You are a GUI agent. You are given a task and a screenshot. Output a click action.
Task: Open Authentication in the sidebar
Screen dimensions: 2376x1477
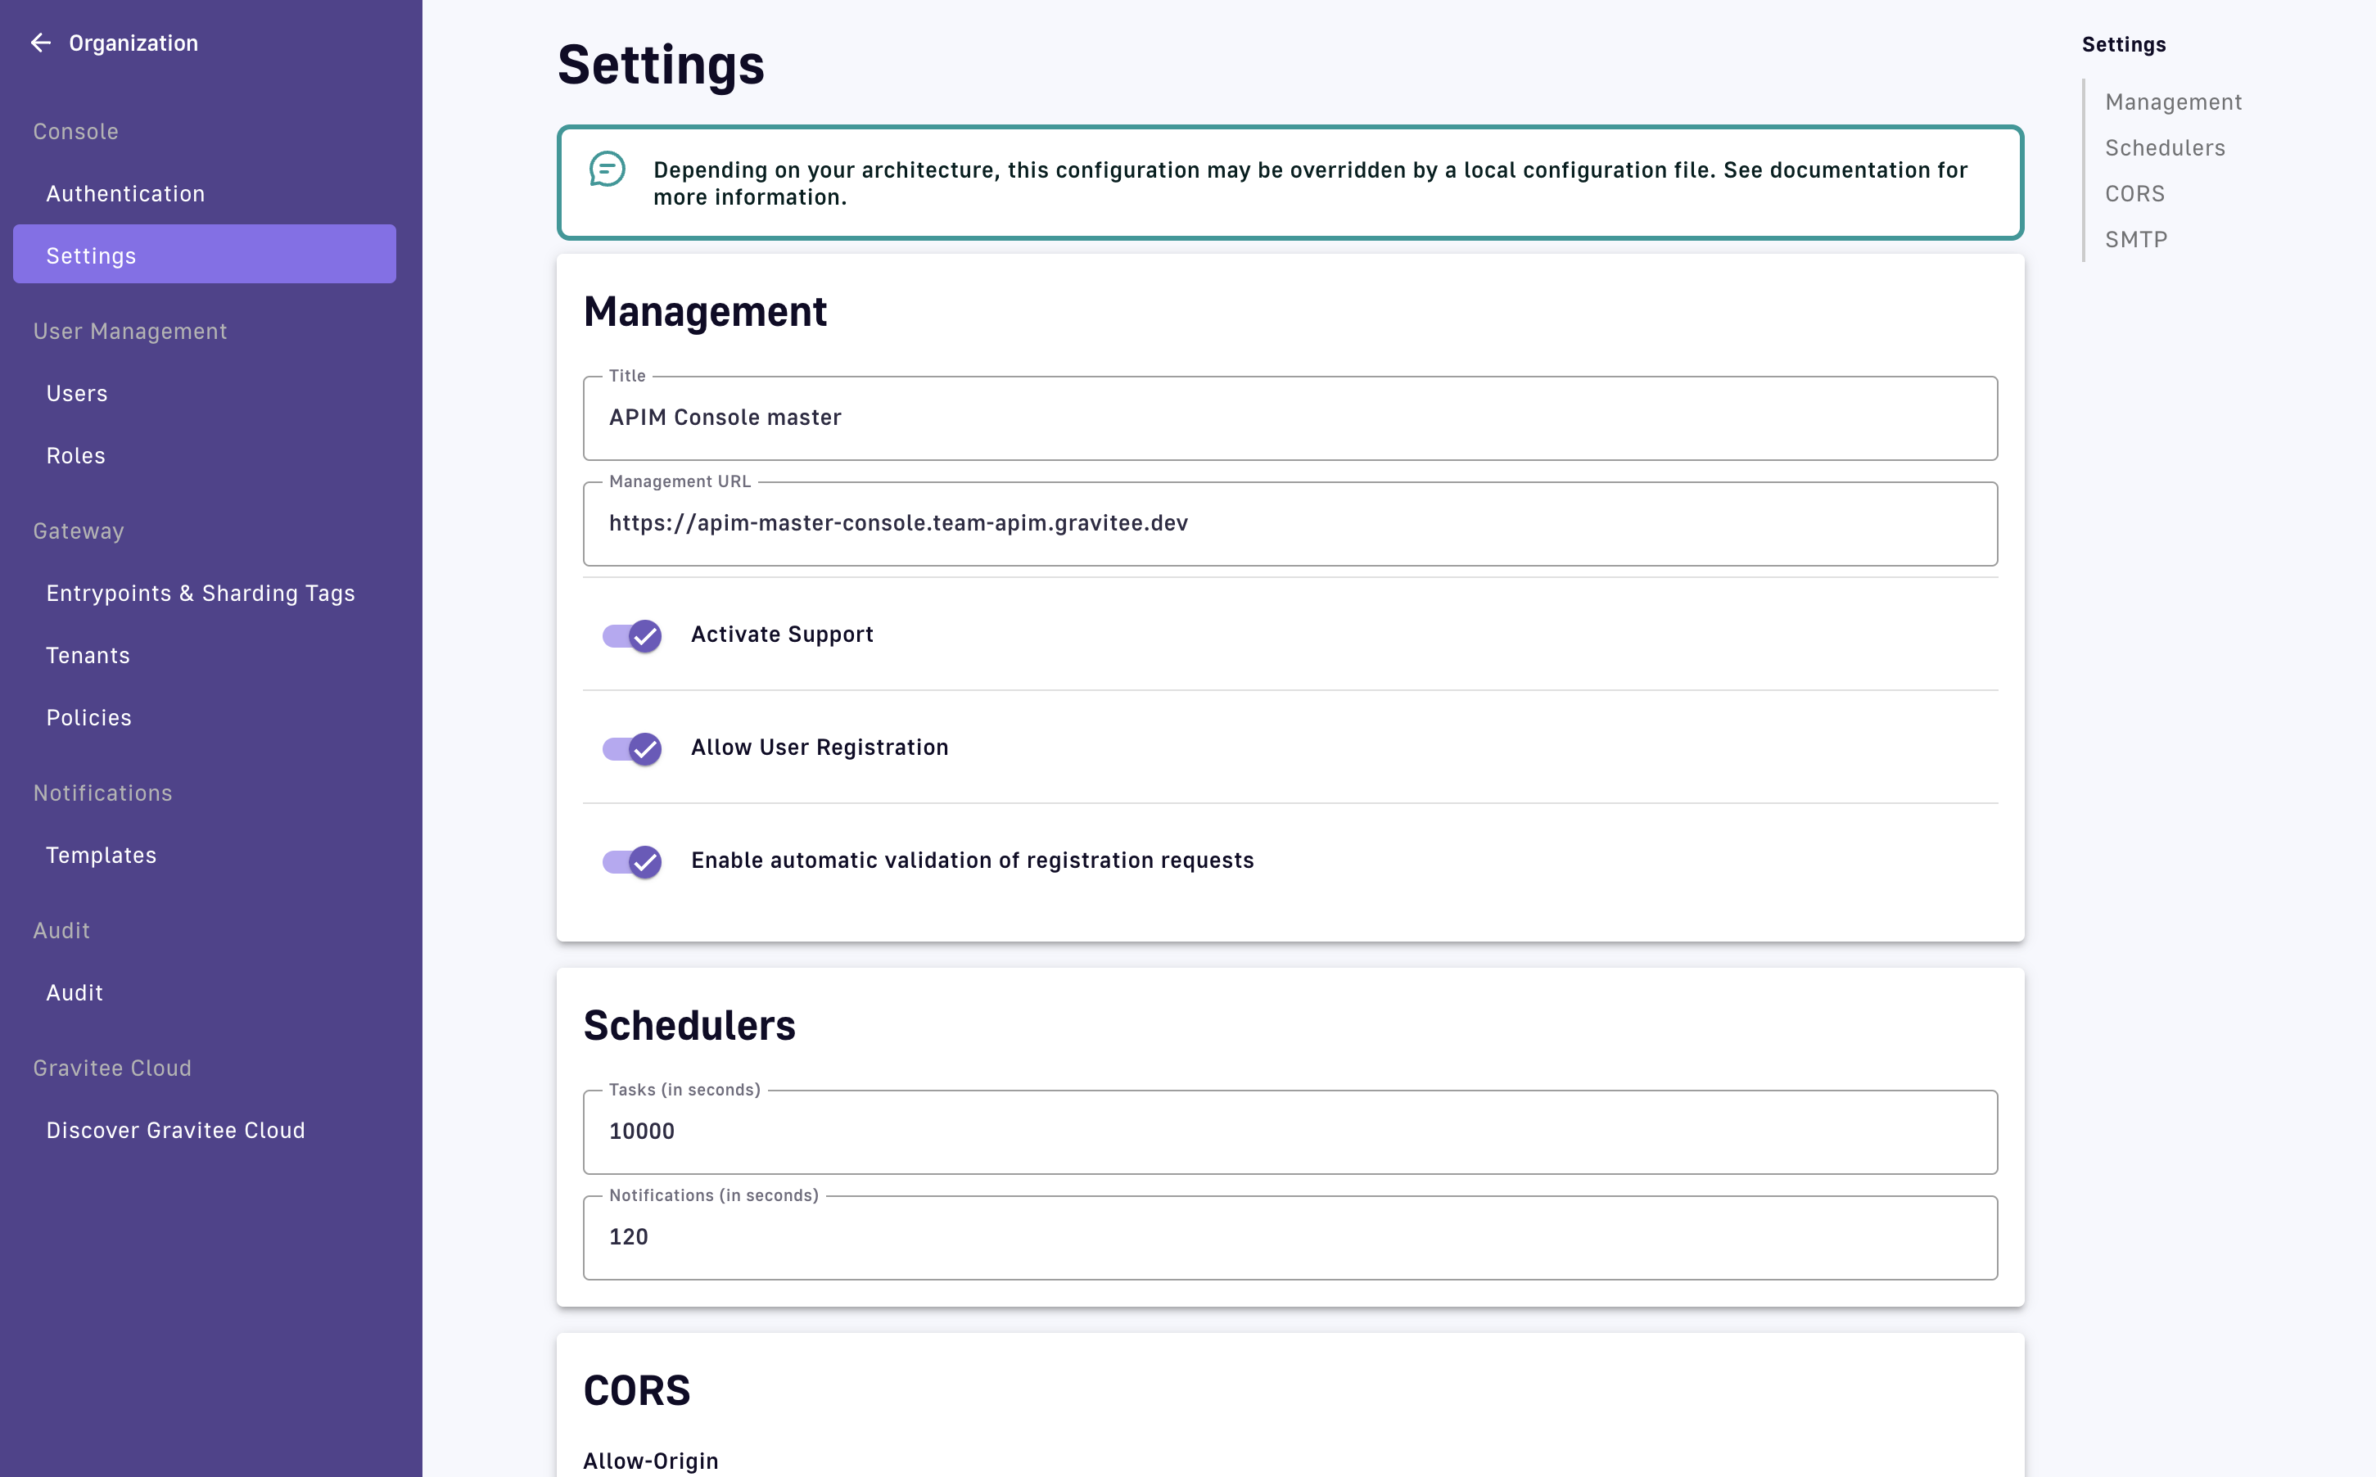[125, 193]
